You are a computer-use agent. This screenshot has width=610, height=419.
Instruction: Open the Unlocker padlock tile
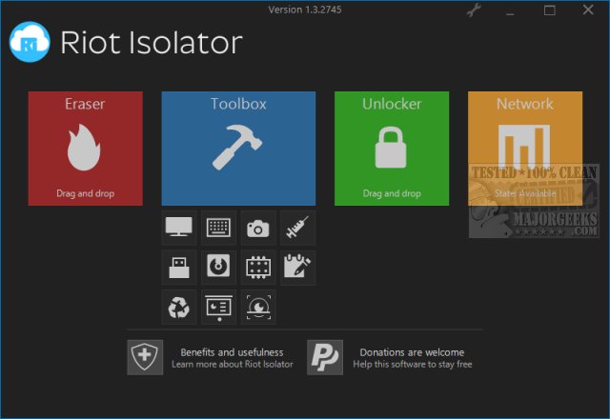(392, 149)
